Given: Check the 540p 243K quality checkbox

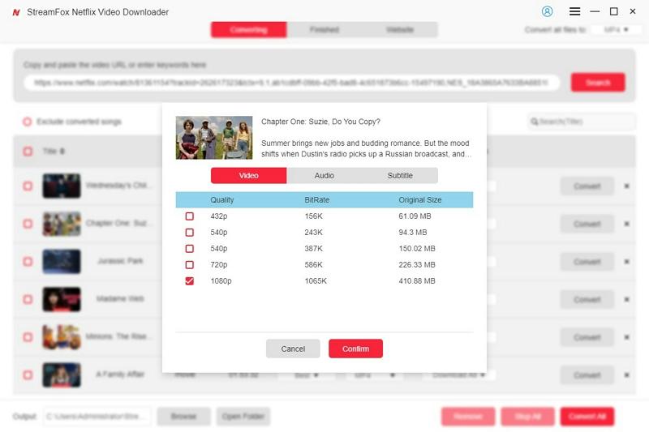Looking at the screenshot, I should coord(190,233).
